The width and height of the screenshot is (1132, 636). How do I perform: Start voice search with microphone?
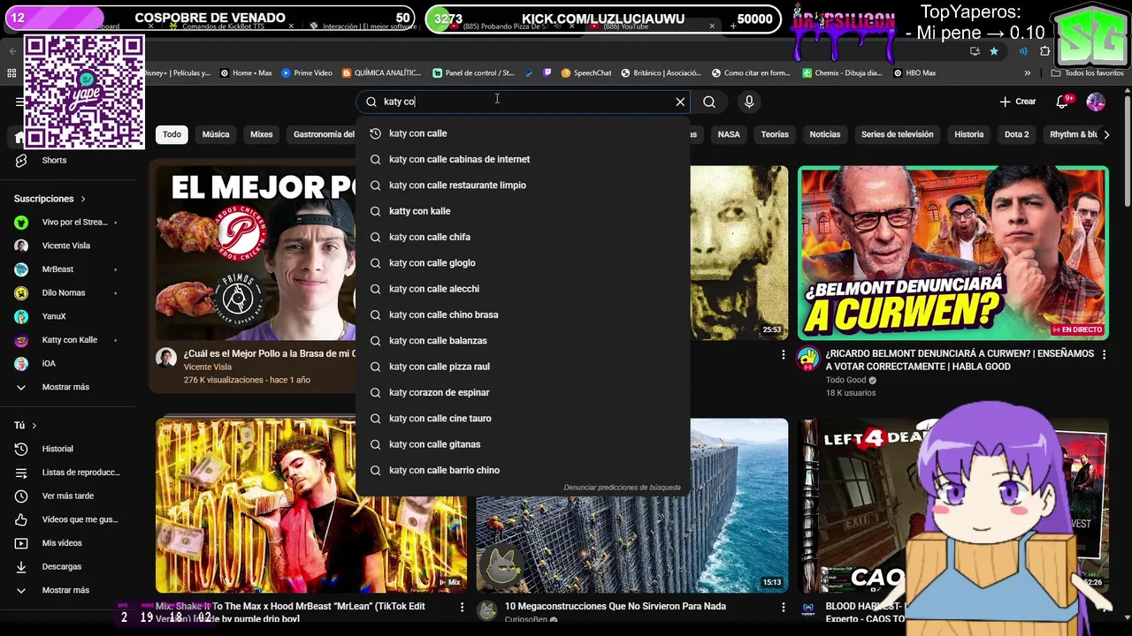coord(749,102)
